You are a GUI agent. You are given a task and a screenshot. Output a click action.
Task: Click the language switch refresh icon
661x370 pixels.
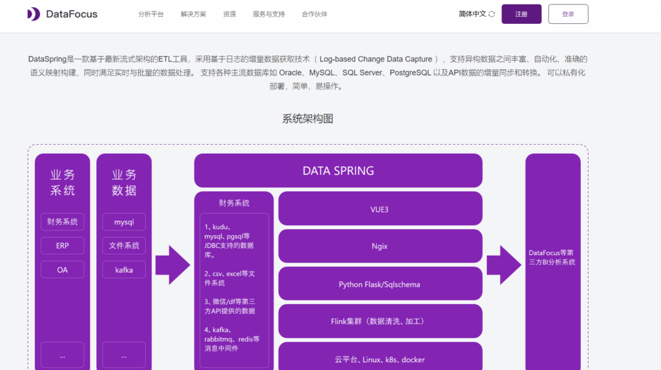click(x=492, y=14)
